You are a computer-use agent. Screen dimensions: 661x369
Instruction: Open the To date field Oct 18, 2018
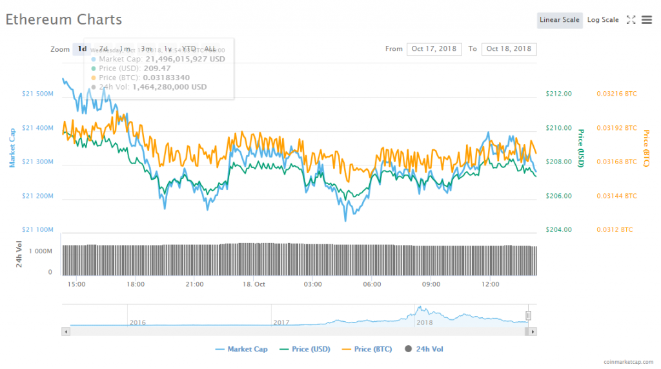[x=509, y=49]
